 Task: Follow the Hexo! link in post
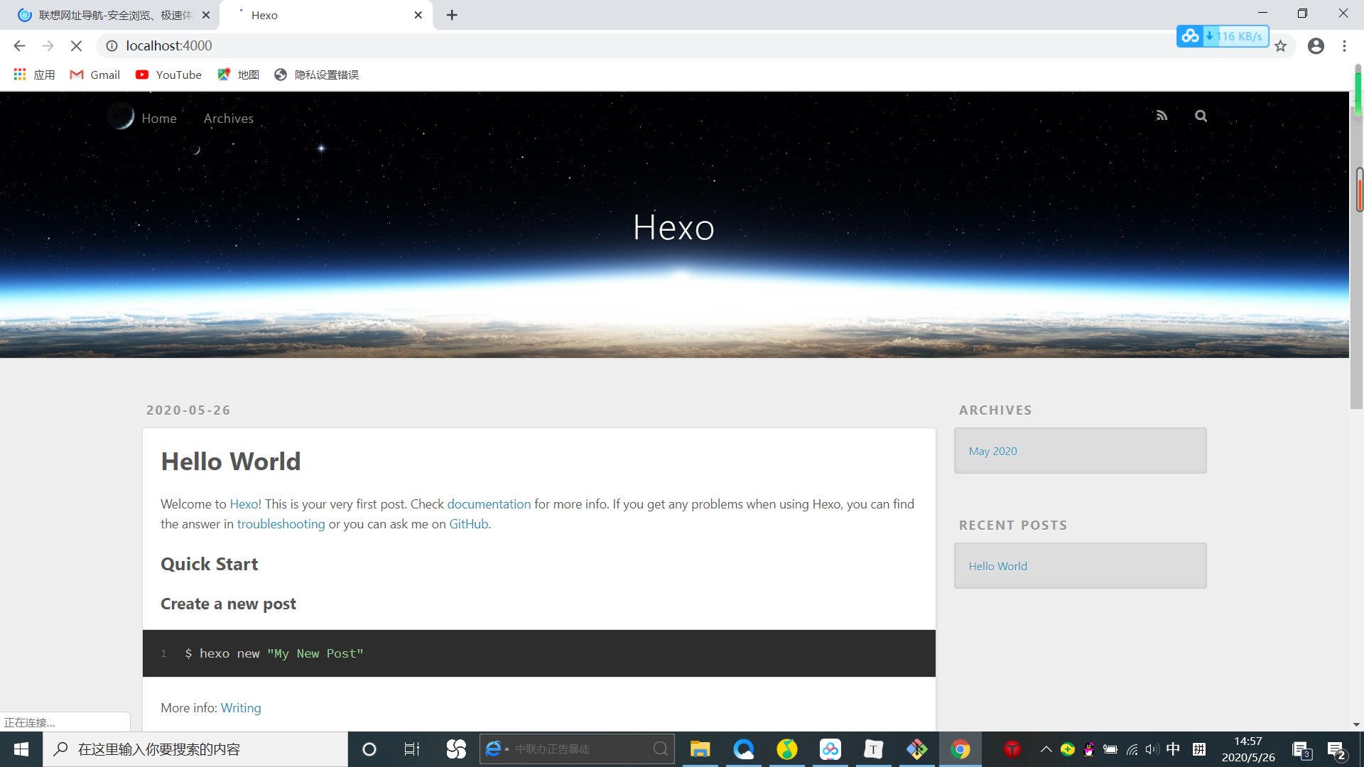[x=246, y=504]
